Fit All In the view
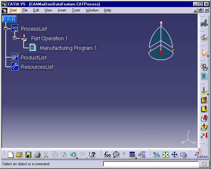 166,155
